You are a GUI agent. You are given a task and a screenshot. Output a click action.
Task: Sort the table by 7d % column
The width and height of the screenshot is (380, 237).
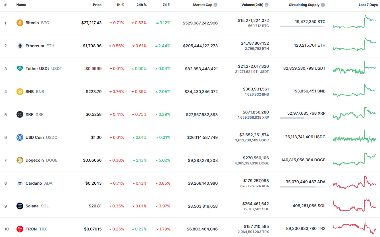[167, 5]
